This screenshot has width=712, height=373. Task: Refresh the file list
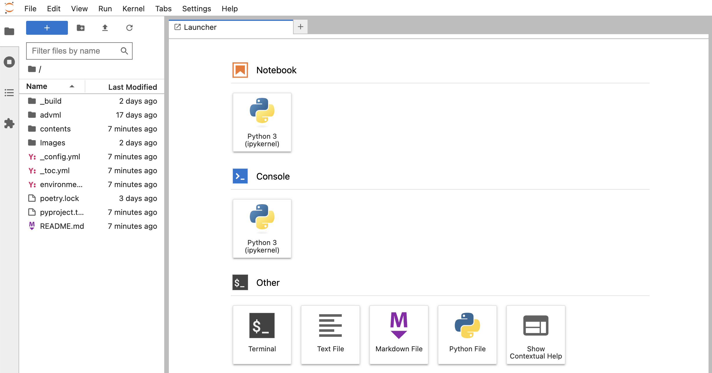(129, 28)
